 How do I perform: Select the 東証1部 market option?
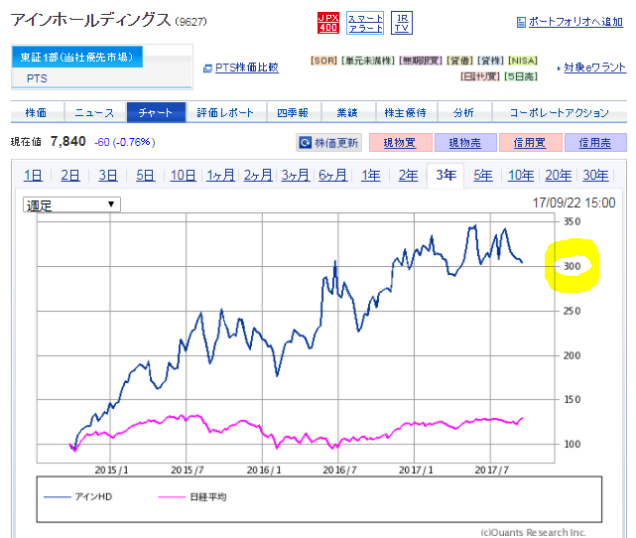tap(77, 57)
